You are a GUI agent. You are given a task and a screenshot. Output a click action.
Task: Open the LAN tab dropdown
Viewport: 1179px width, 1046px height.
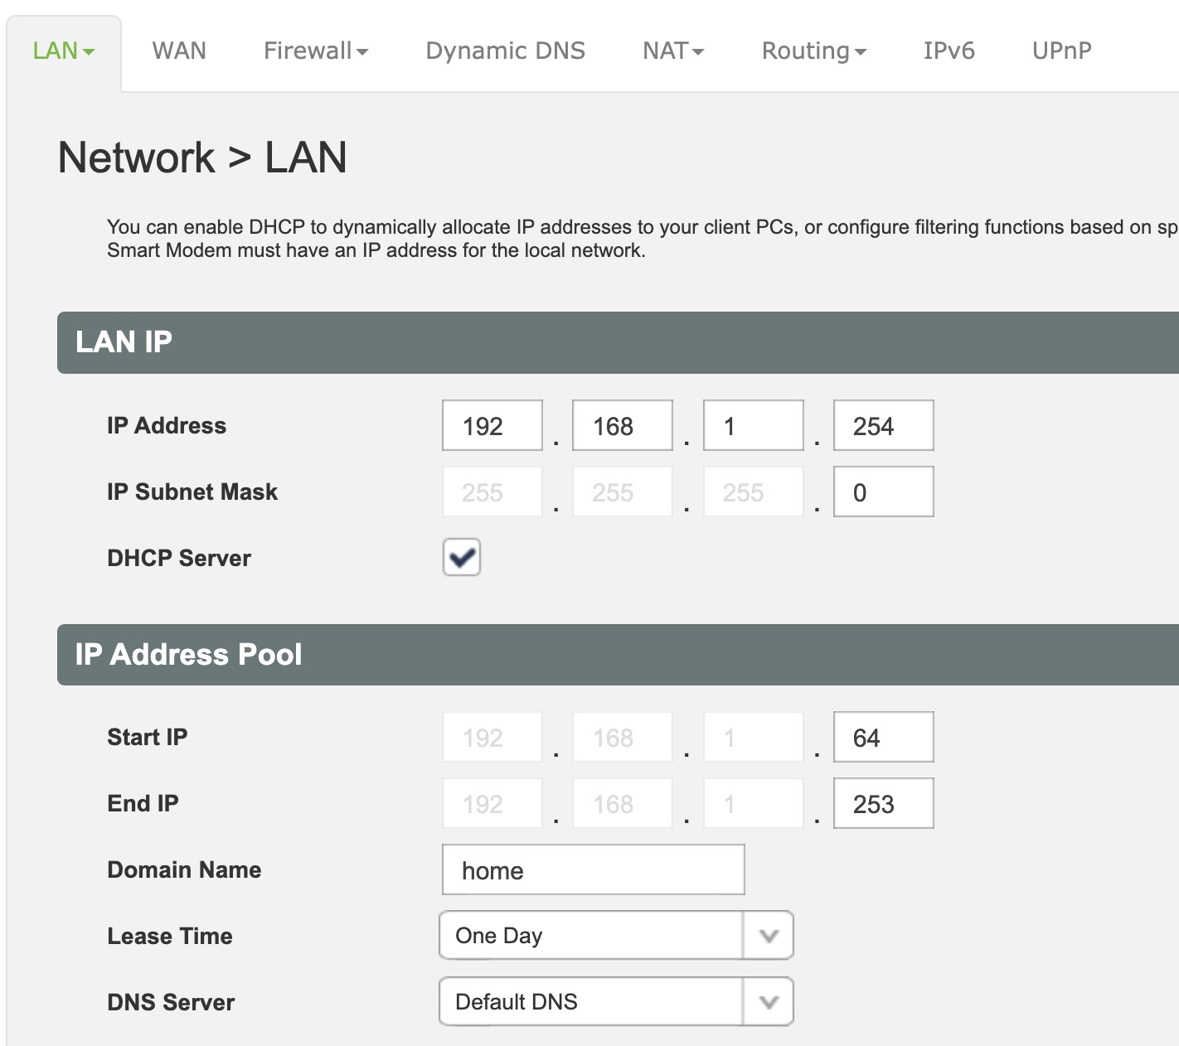click(64, 51)
